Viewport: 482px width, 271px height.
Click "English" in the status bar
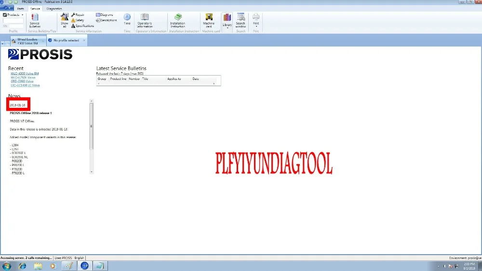pos(79,258)
